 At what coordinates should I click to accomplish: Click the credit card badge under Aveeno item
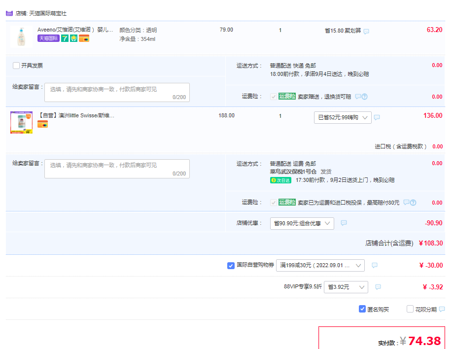pos(84,38)
